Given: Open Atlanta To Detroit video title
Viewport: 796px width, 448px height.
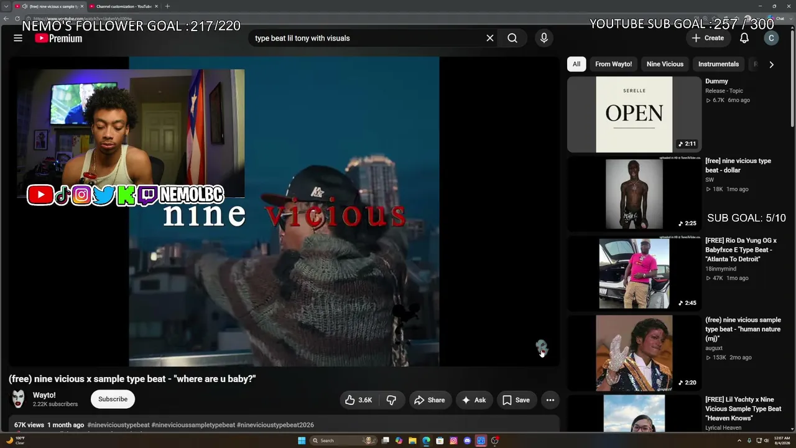Looking at the screenshot, I should point(741,250).
